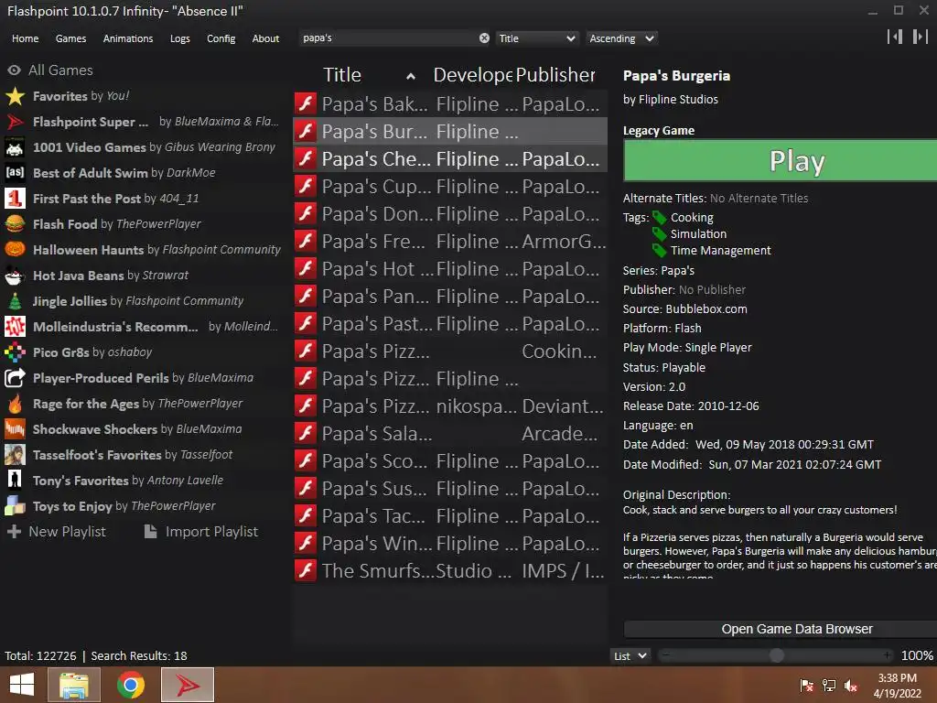Click the Shockwave Shockers playlist icon
Screen dimensions: 937x703
tap(15, 429)
